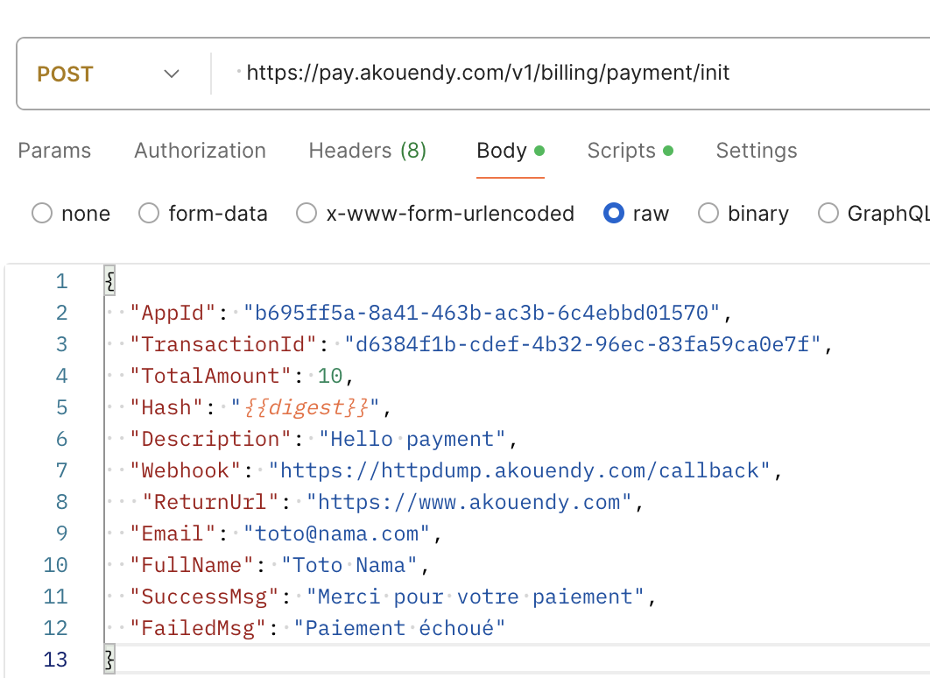Choose form-data body type

[150, 214]
